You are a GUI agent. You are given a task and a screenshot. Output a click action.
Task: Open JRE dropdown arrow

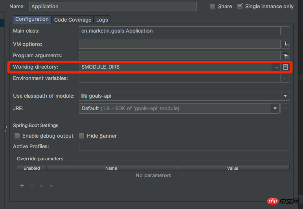tap(275, 109)
